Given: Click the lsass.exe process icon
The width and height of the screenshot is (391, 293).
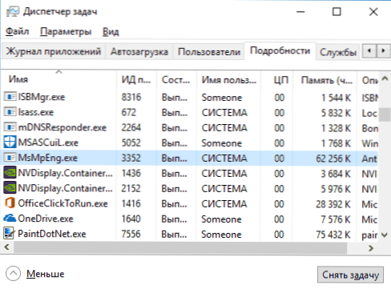Looking at the screenshot, I should point(10,112).
